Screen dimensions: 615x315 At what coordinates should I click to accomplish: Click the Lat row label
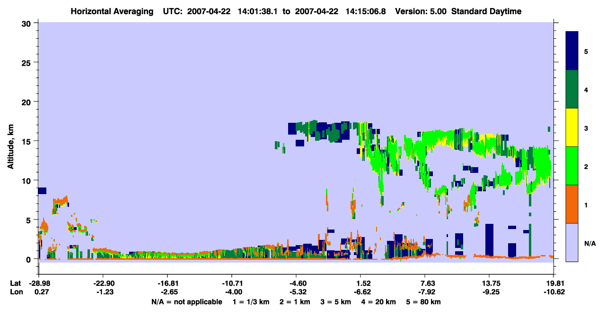point(15,283)
